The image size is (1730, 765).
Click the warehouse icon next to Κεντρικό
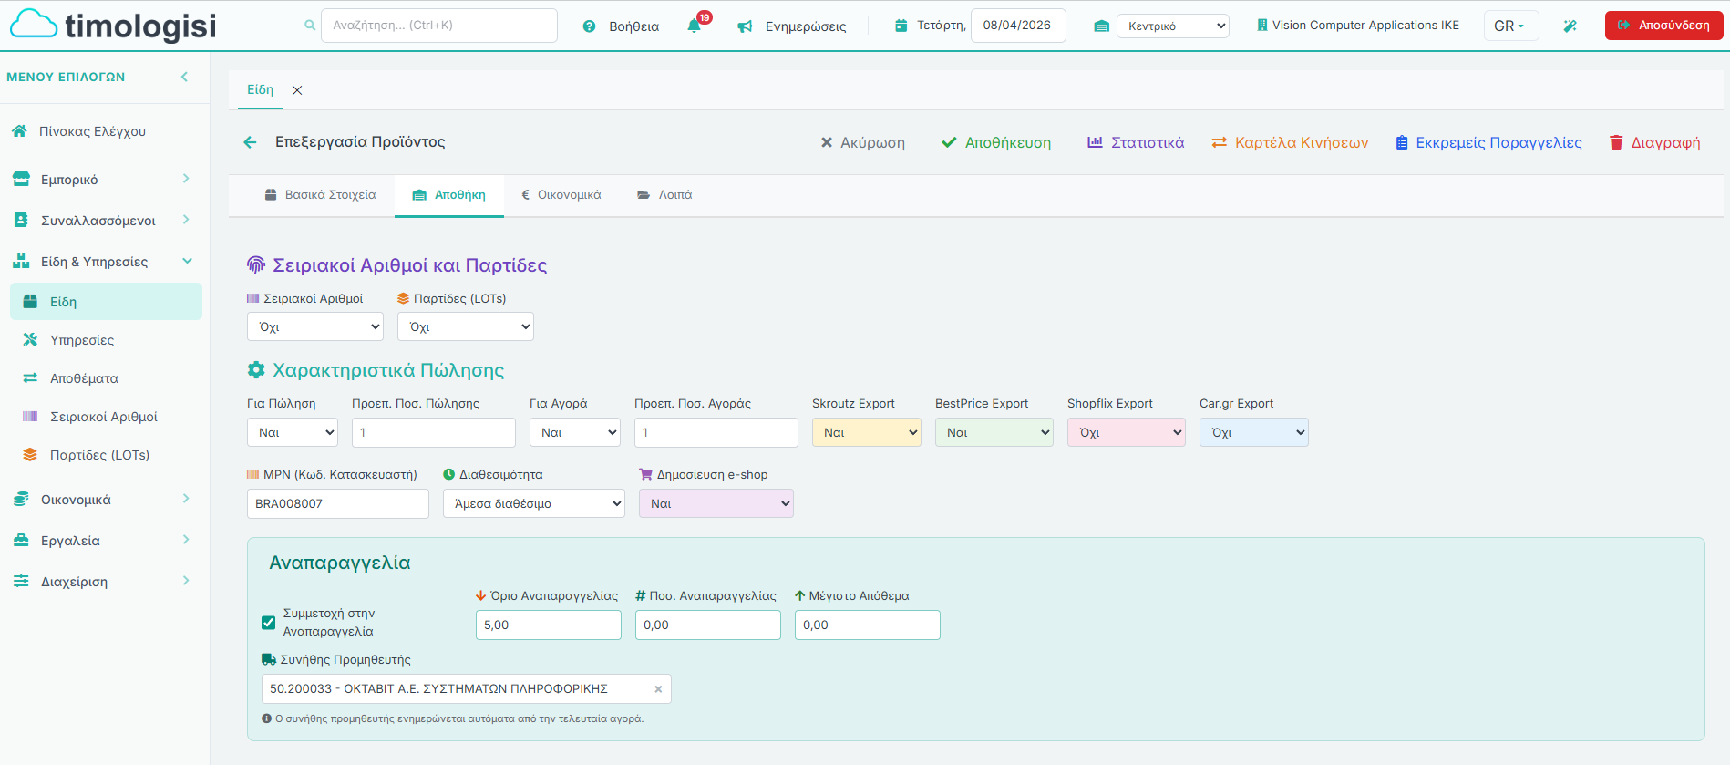[1101, 26]
